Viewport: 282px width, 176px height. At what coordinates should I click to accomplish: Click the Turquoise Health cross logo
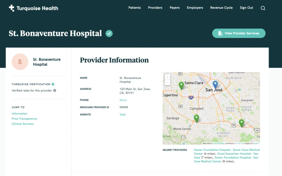pos(12,8)
